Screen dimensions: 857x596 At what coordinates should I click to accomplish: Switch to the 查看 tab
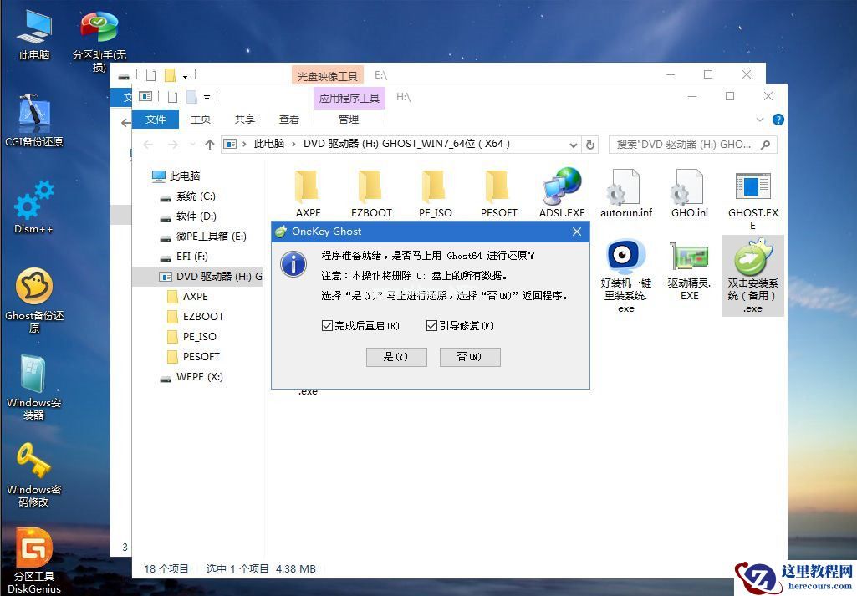click(x=288, y=119)
